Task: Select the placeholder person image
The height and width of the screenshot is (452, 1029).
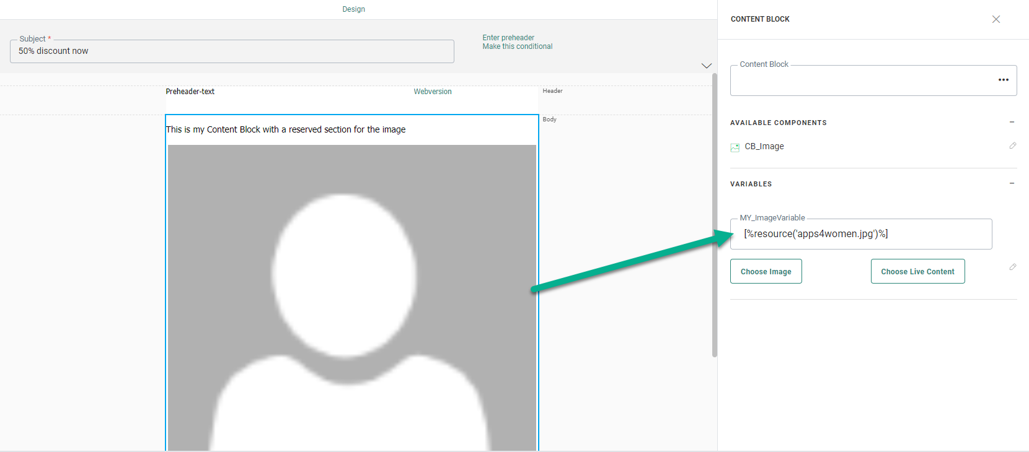Action: [351, 297]
